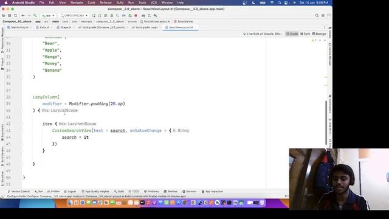The image size is (389, 219).
Task: Click the Open folder icon in toolbar
Action: [x=4, y=15]
